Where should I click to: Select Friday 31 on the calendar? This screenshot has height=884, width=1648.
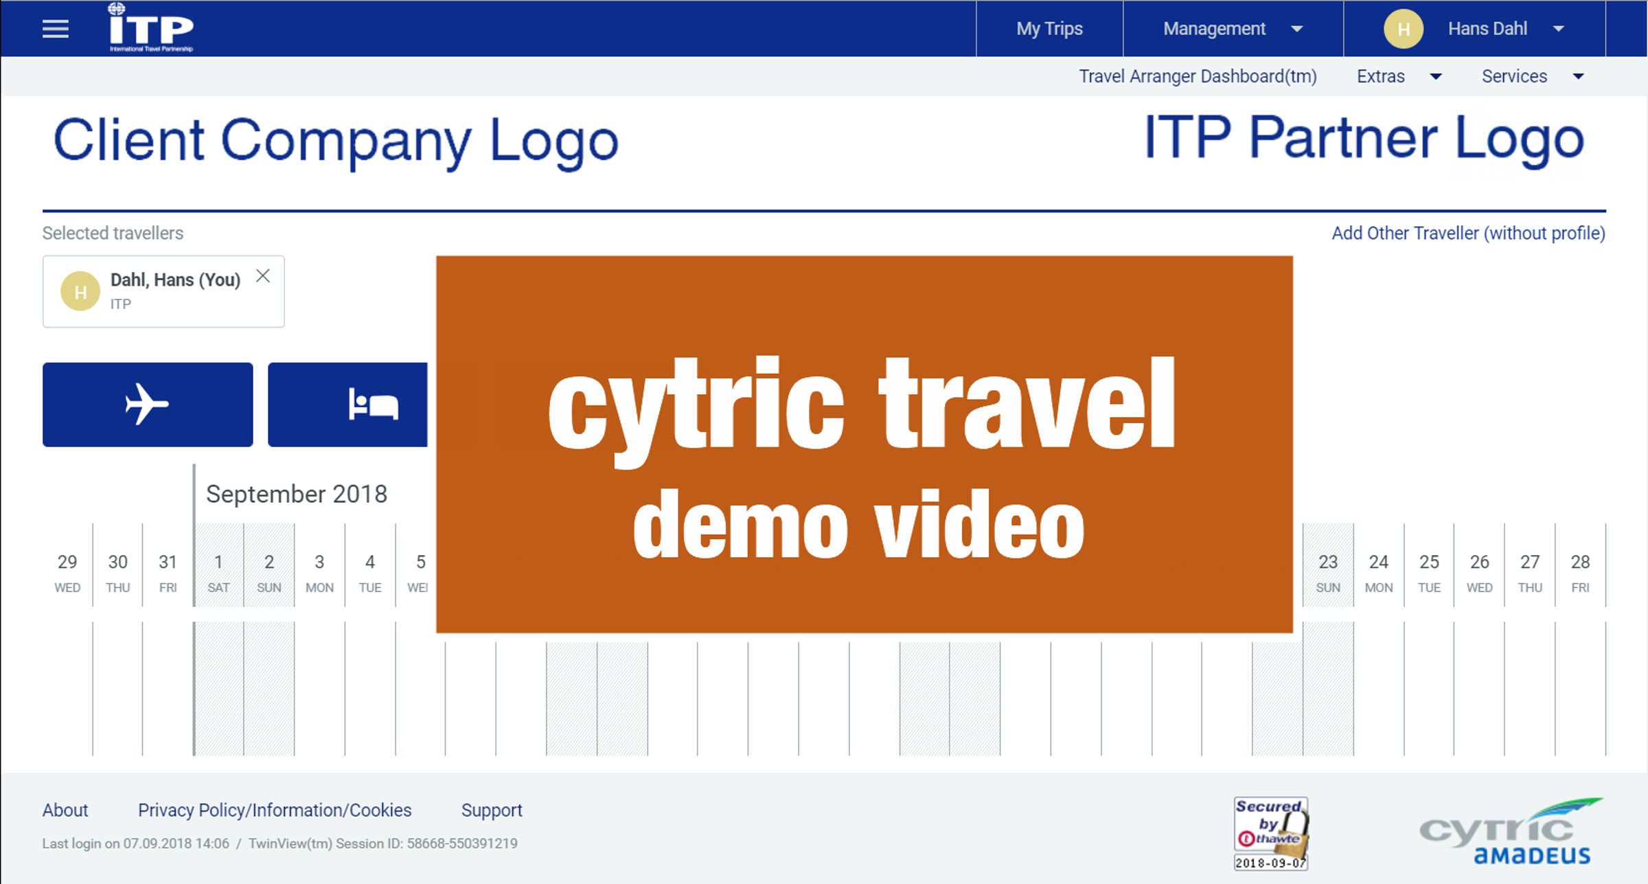[168, 572]
